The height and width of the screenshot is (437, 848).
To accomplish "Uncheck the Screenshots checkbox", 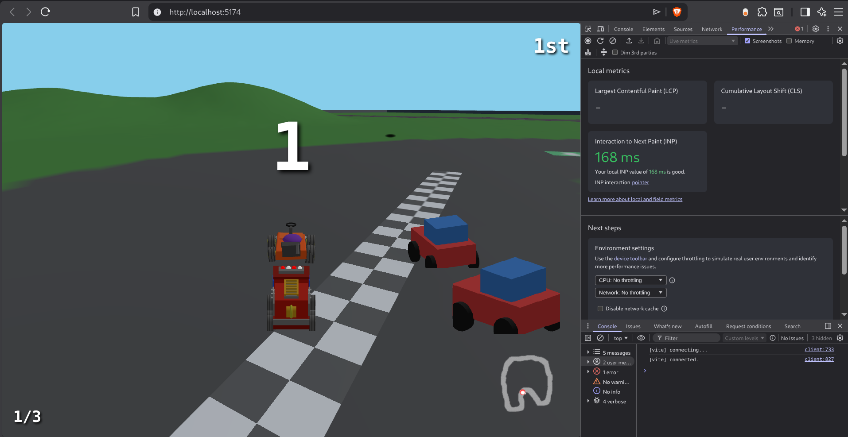I will click(x=748, y=41).
